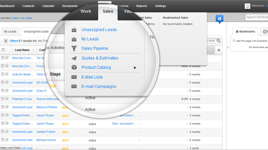Image resolution: width=268 pixels, height=150 pixels.
Task: Click the Search WORKetc input field
Action: (x=257, y=17)
